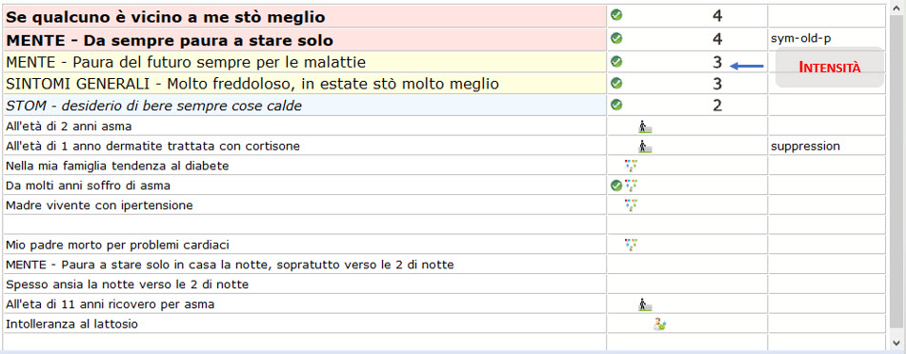906x354 pixels.
Task: Click the 'sym-old-p' note cell
Action: [x=826, y=39]
